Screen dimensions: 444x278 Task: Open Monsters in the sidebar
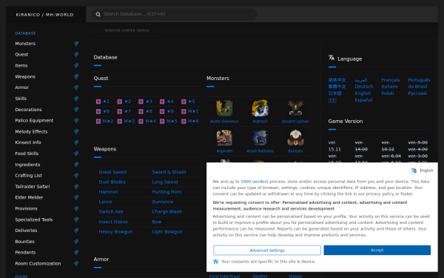tap(25, 44)
